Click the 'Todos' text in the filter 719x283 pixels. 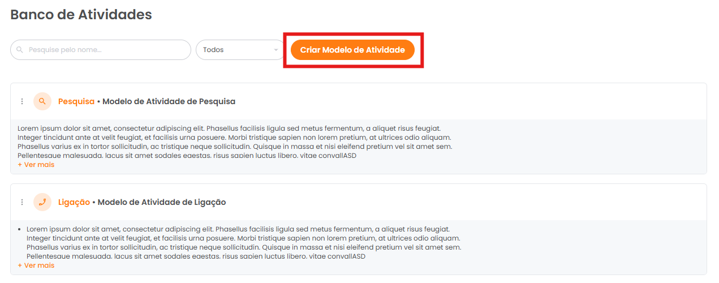pos(213,50)
